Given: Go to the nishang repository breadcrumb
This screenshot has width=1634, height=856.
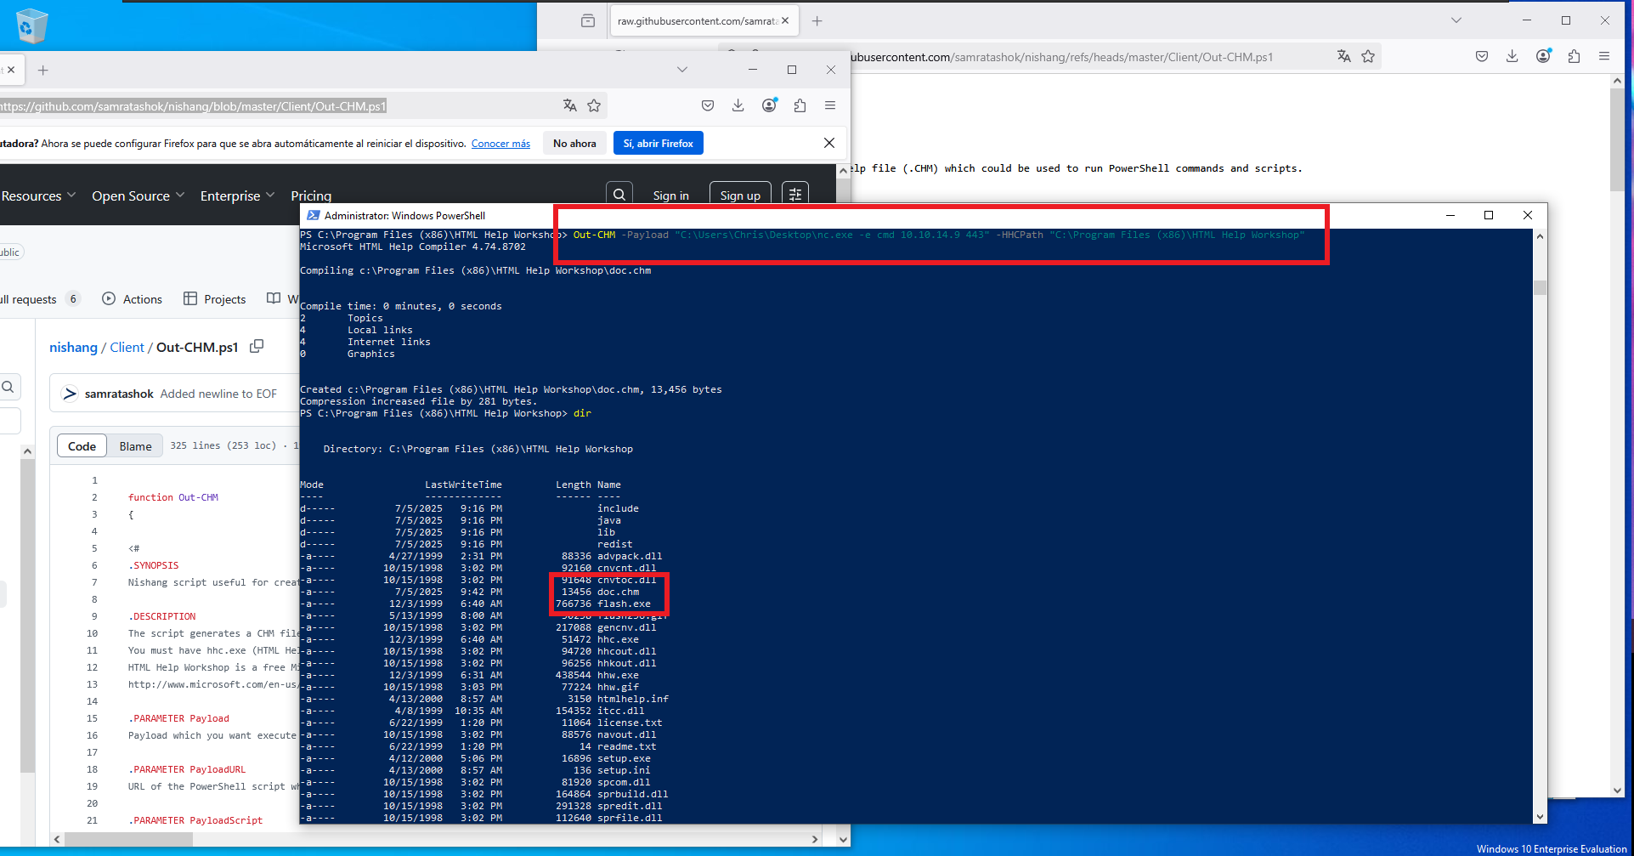Looking at the screenshot, I should coord(73,347).
